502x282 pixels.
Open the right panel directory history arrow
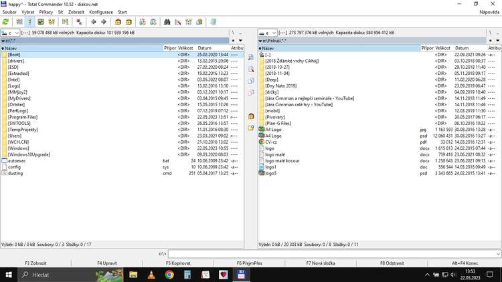[497, 41]
